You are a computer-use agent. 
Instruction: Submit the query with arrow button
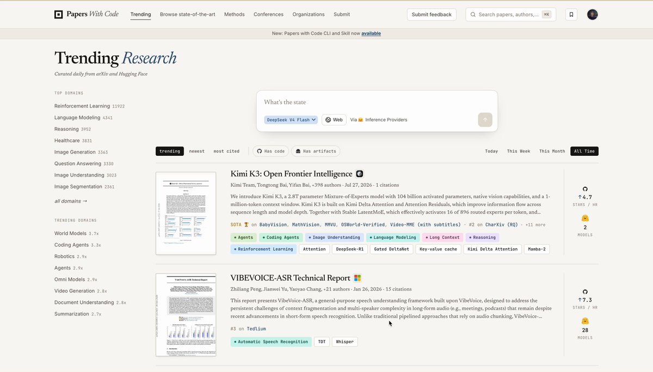[x=485, y=119]
